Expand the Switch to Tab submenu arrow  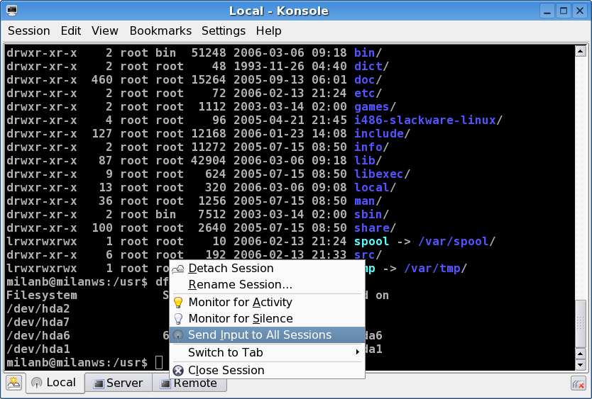(356, 353)
